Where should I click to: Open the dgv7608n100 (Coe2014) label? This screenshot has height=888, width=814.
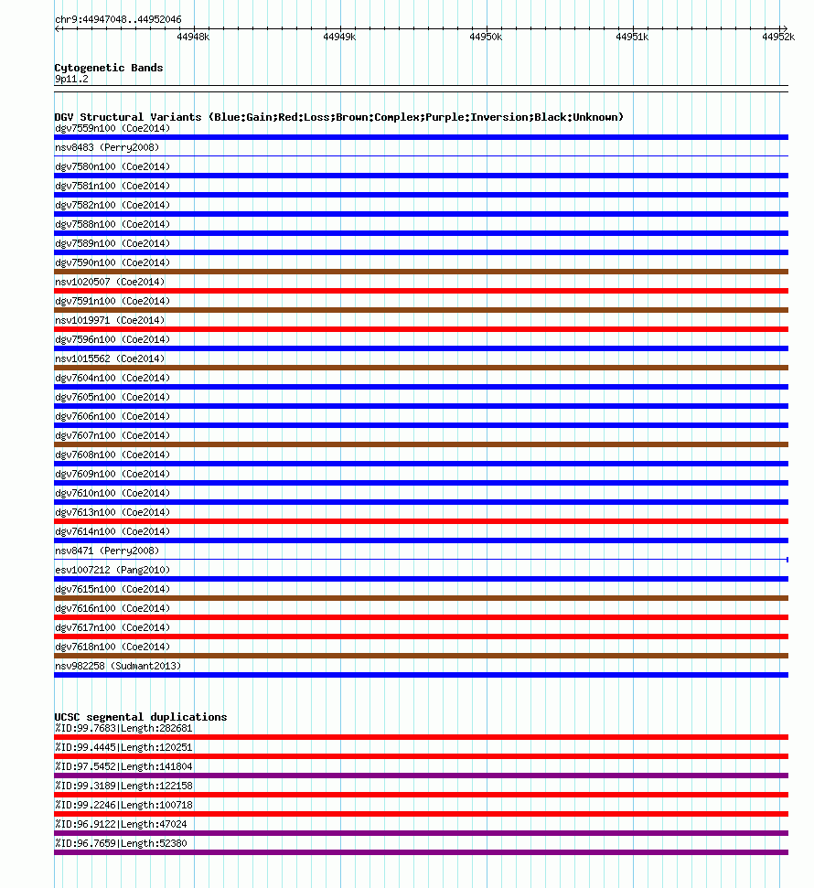tap(112, 456)
